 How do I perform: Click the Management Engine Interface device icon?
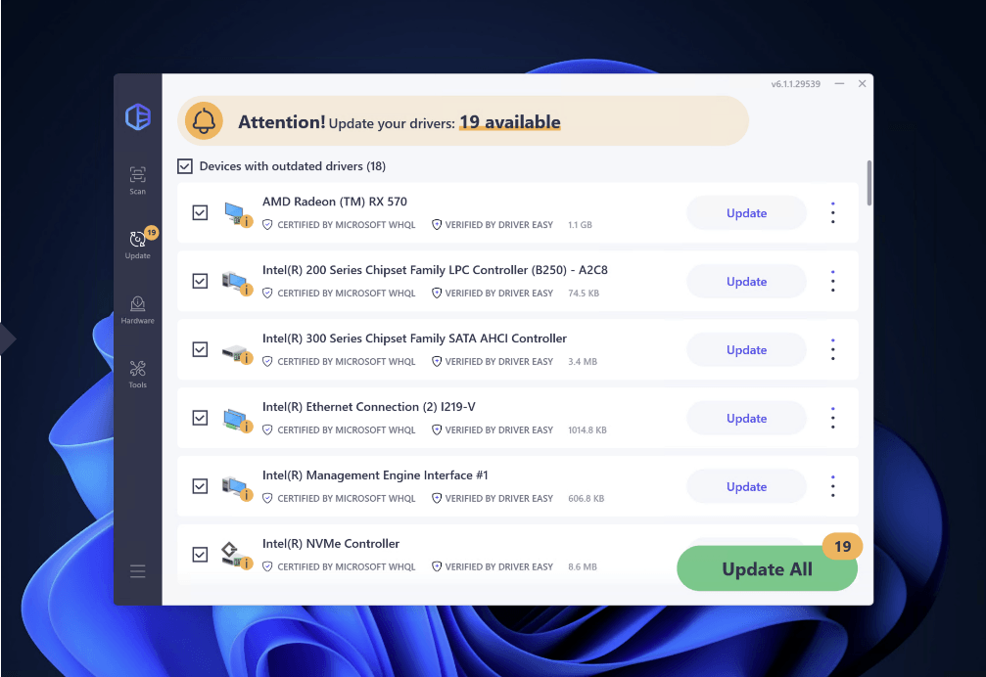tap(237, 487)
